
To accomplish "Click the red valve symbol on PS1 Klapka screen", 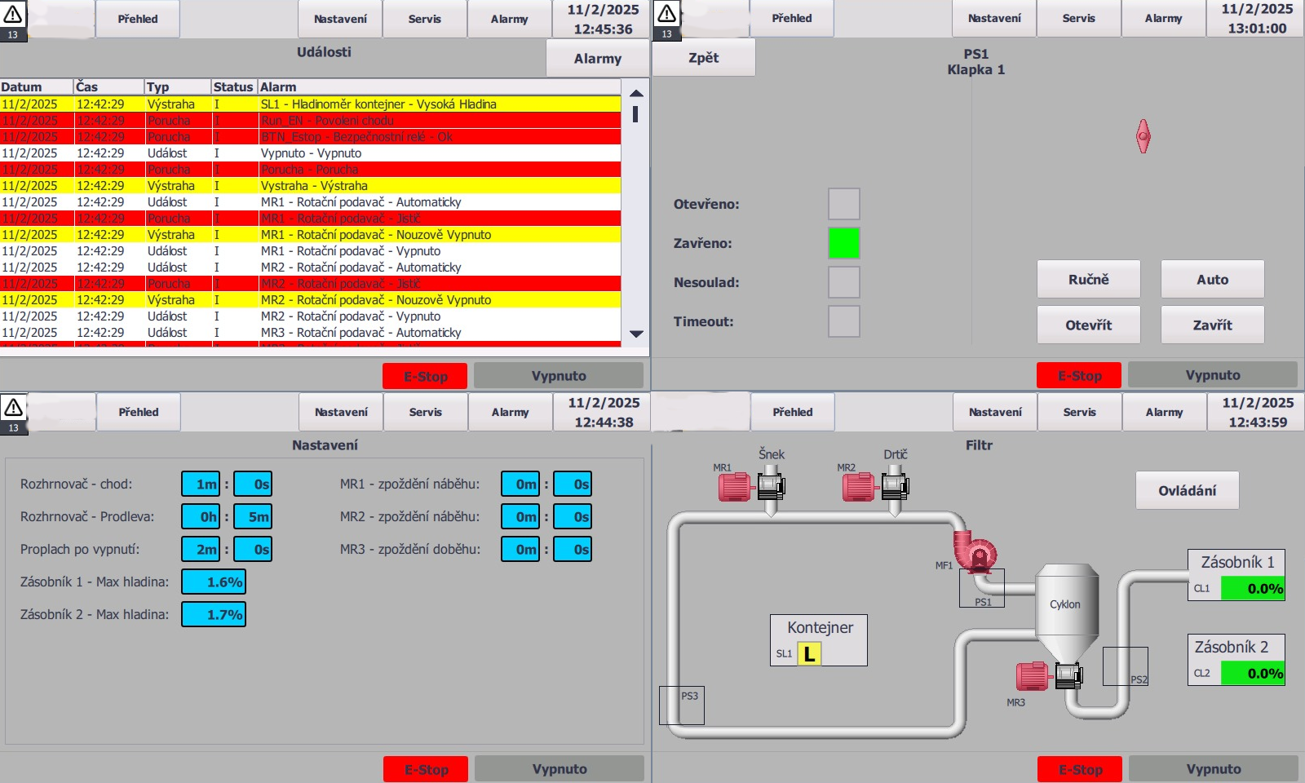I will pyautogui.click(x=1144, y=136).
